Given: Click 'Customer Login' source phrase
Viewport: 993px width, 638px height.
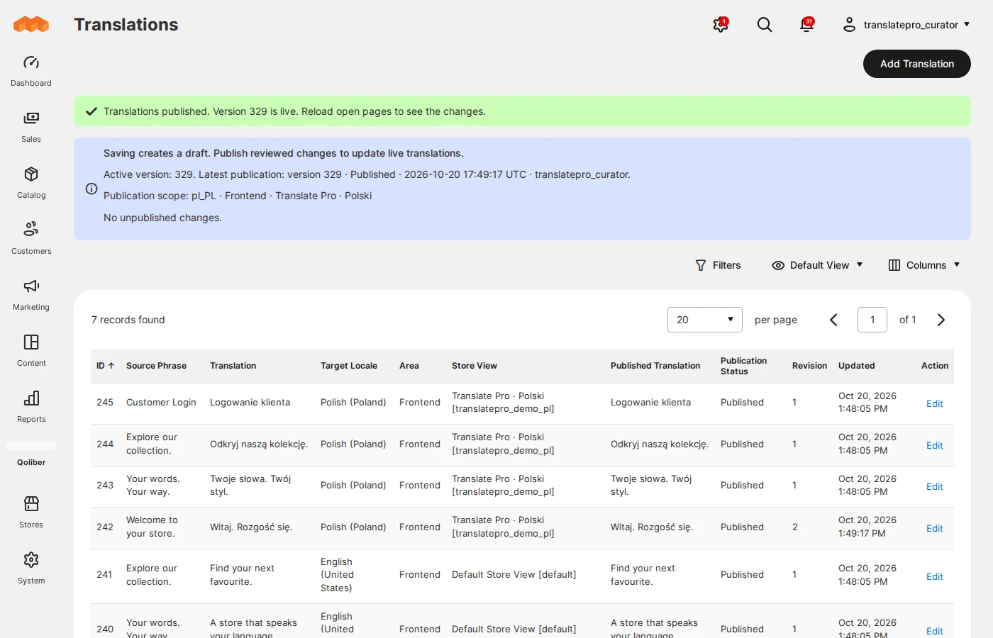Looking at the screenshot, I should pyautogui.click(x=161, y=402).
